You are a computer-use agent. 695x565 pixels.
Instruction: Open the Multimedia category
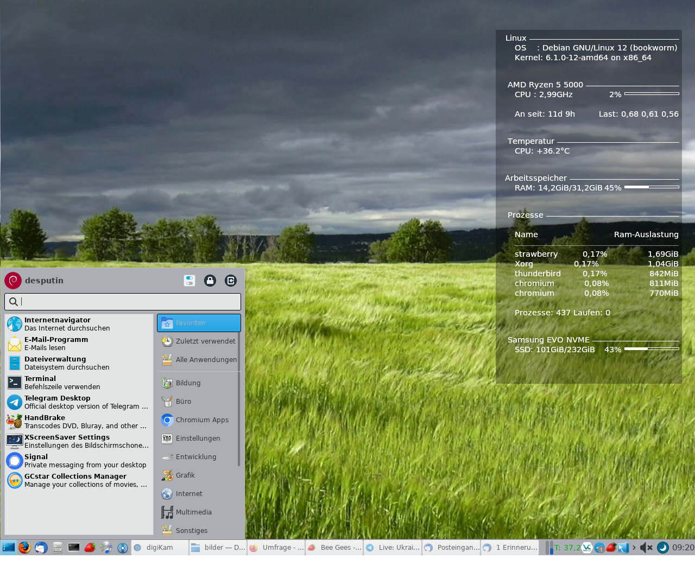(x=199, y=512)
